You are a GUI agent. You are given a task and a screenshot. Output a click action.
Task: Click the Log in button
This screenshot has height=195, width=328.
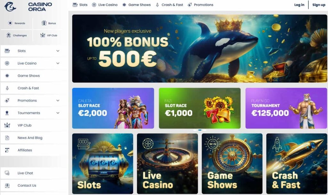pos(299,5)
